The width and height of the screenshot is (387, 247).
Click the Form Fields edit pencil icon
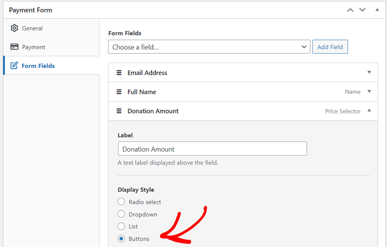(14, 66)
